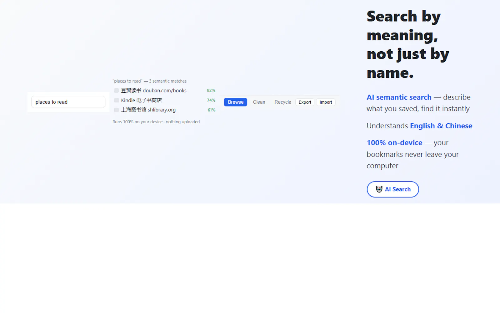Open the Recycle tab
Screen dimensions: 500x313
283,102
